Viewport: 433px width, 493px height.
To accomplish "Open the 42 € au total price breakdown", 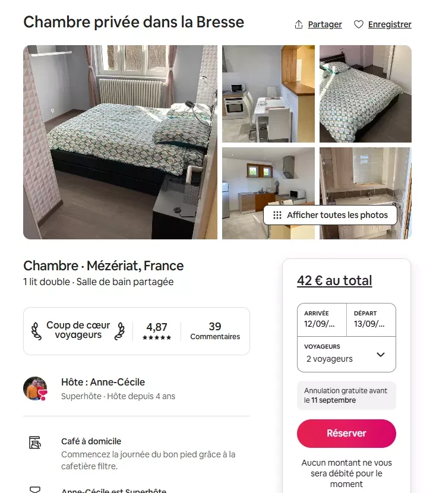I will point(334,280).
